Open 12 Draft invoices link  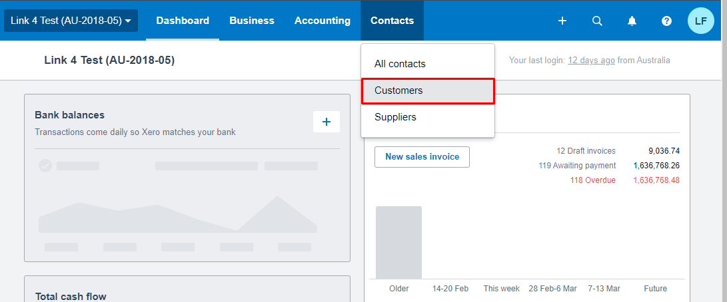[x=586, y=151]
